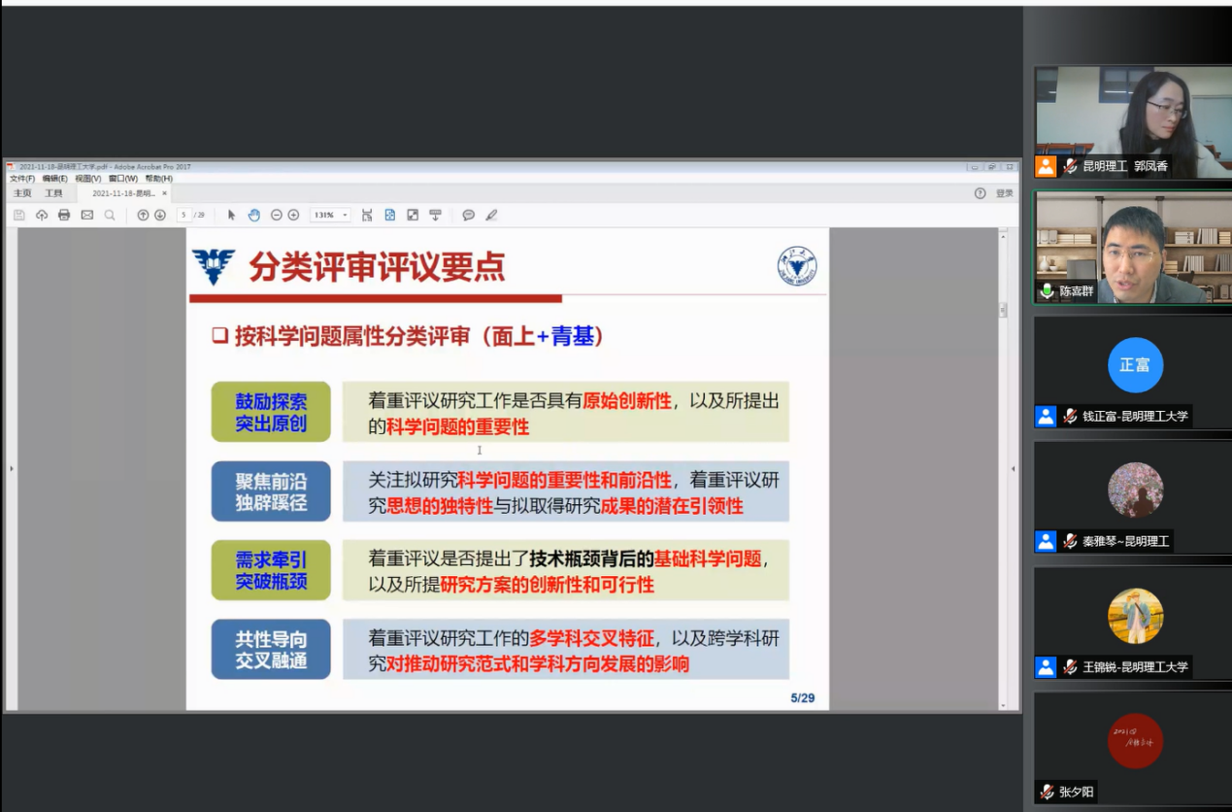Click the arrow Selection tool
Image resolution: width=1232 pixels, height=812 pixels.
pyautogui.click(x=231, y=215)
